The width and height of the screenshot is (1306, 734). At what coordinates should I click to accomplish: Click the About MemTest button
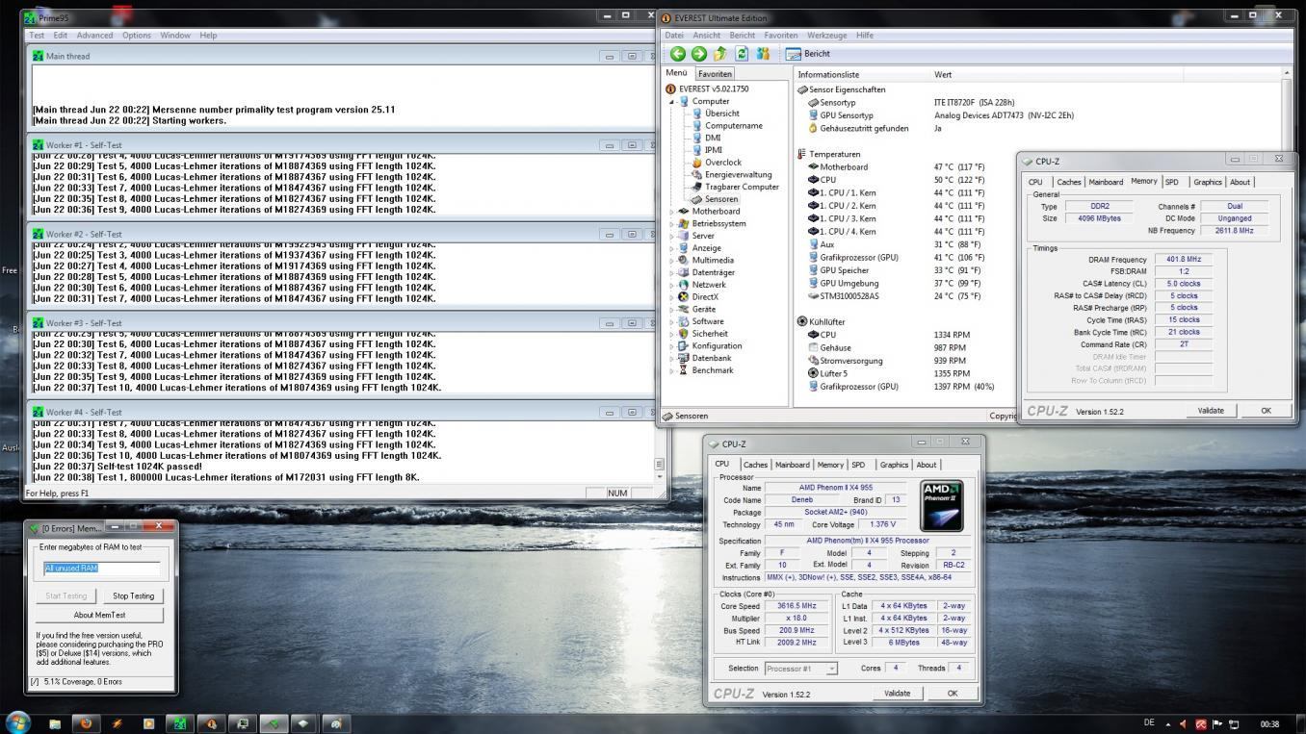pos(99,615)
